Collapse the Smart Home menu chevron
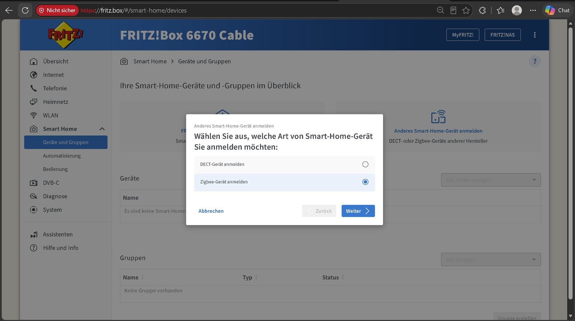Screen dimensions: 575x321 (x=102, y=129)
